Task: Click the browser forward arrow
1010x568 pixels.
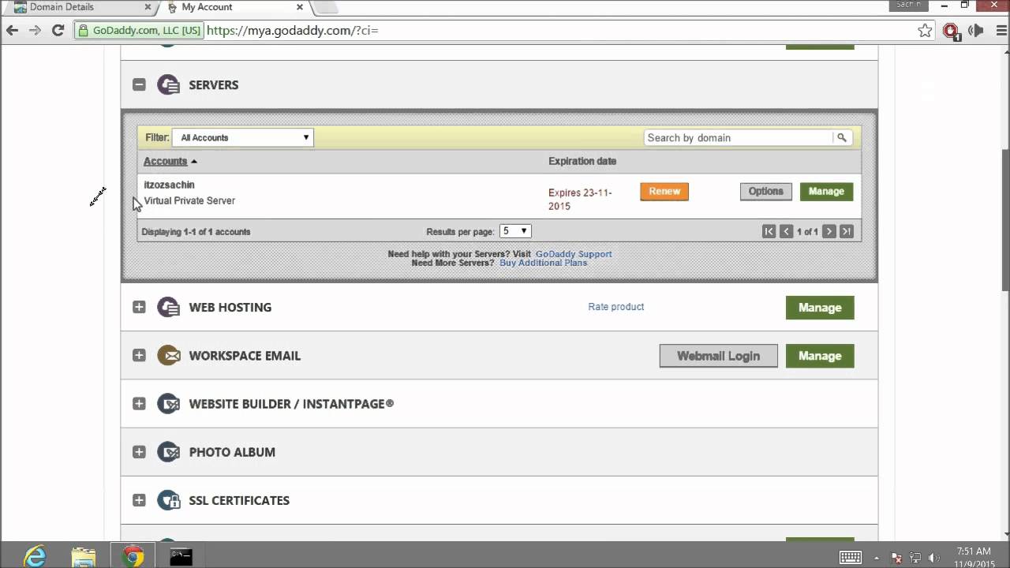Action: (35, 31)
